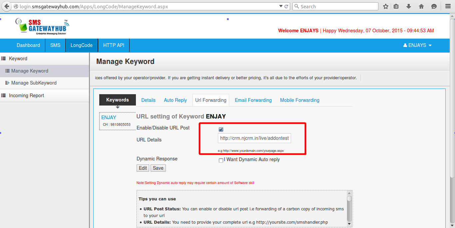The image size is (455, 228).
Task: Go to browser home page icon
Action: coord(421,6)
